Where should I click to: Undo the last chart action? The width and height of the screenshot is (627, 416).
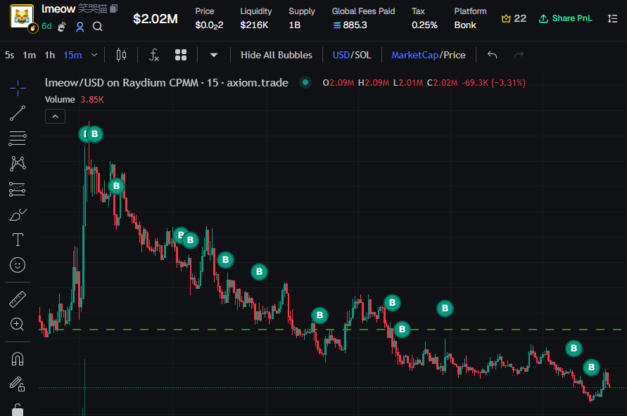tap(493, 55)
